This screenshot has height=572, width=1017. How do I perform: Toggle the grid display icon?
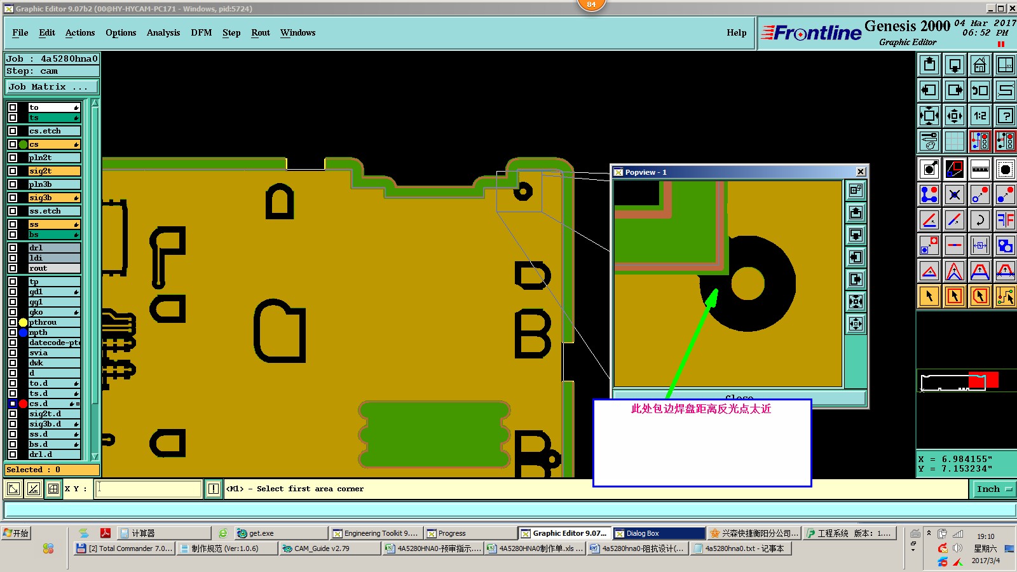tap(954, 141)
